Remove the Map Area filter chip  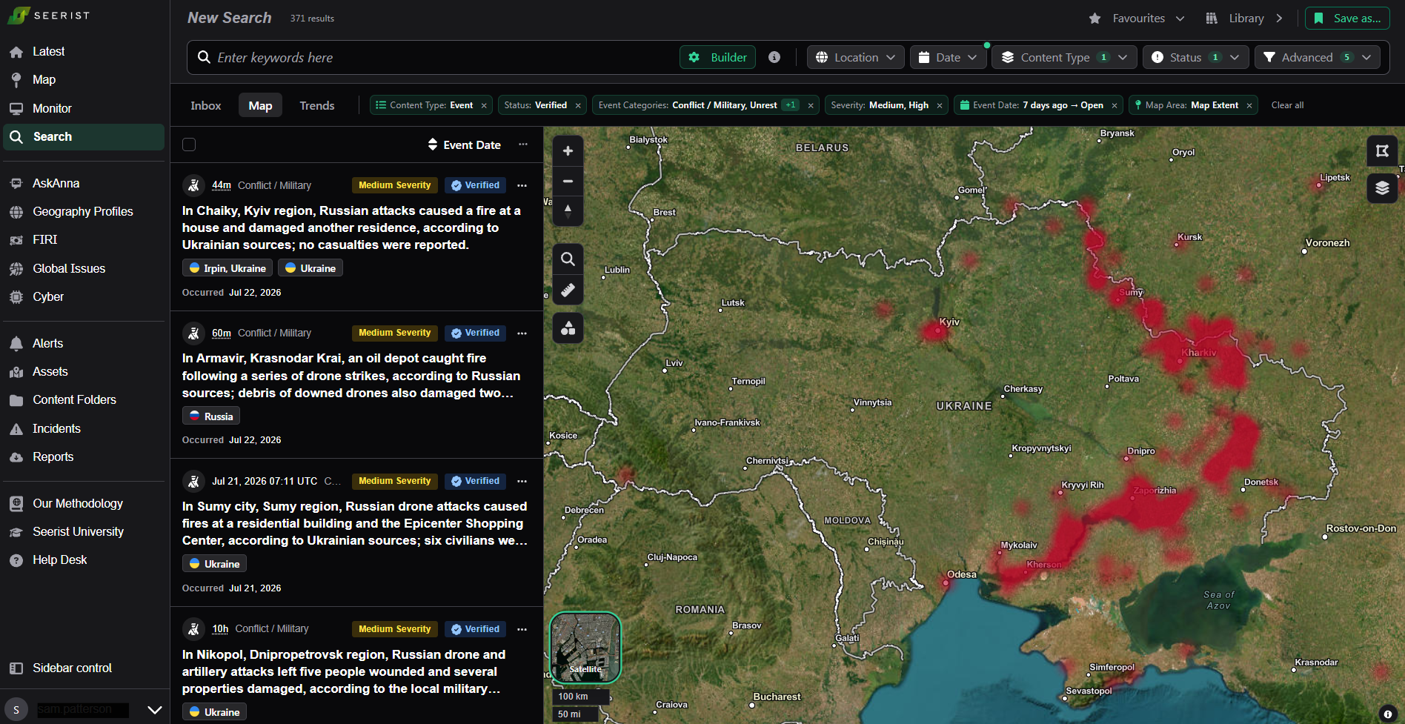[1249, 105]
